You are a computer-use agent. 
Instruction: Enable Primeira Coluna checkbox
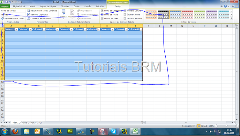click(125, 11)
